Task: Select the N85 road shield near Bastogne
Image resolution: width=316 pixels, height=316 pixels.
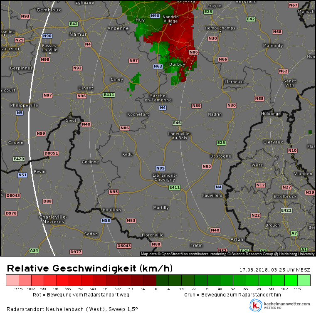Action: point(207,166)
